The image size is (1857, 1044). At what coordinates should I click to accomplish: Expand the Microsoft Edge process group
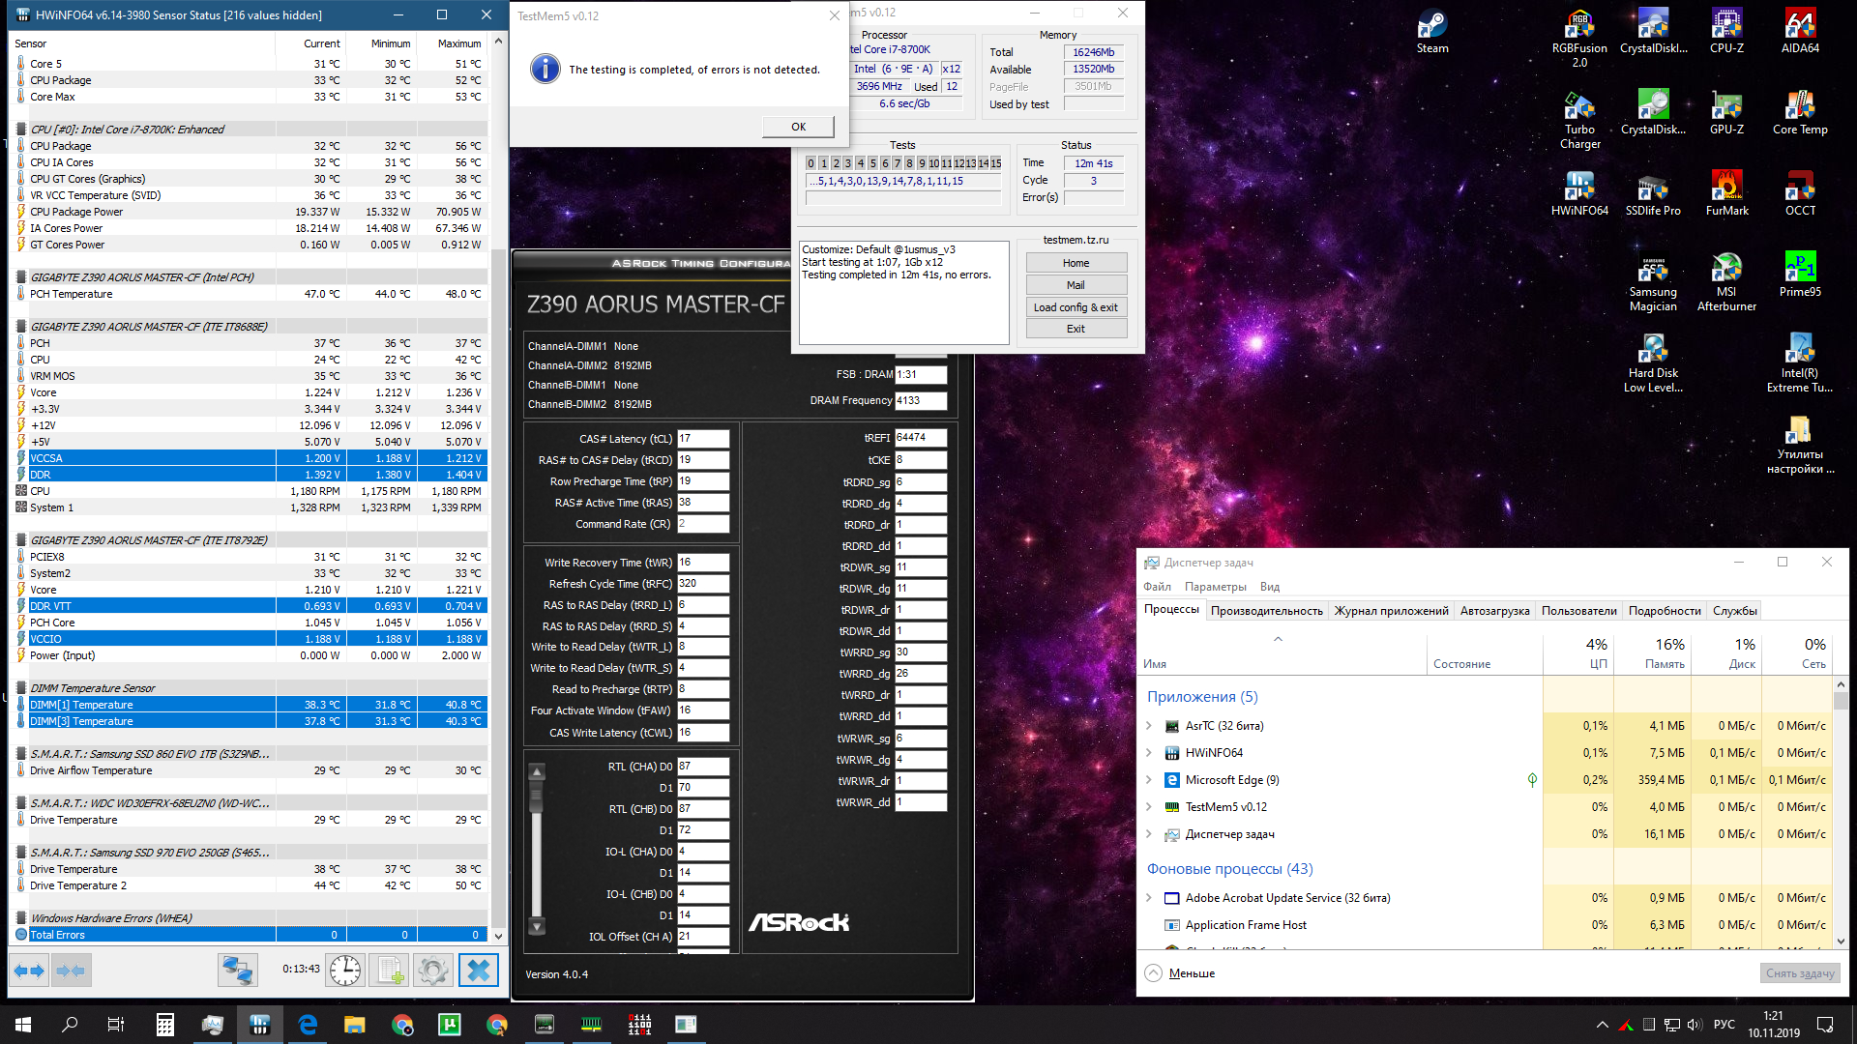(x=1149, y=780)
